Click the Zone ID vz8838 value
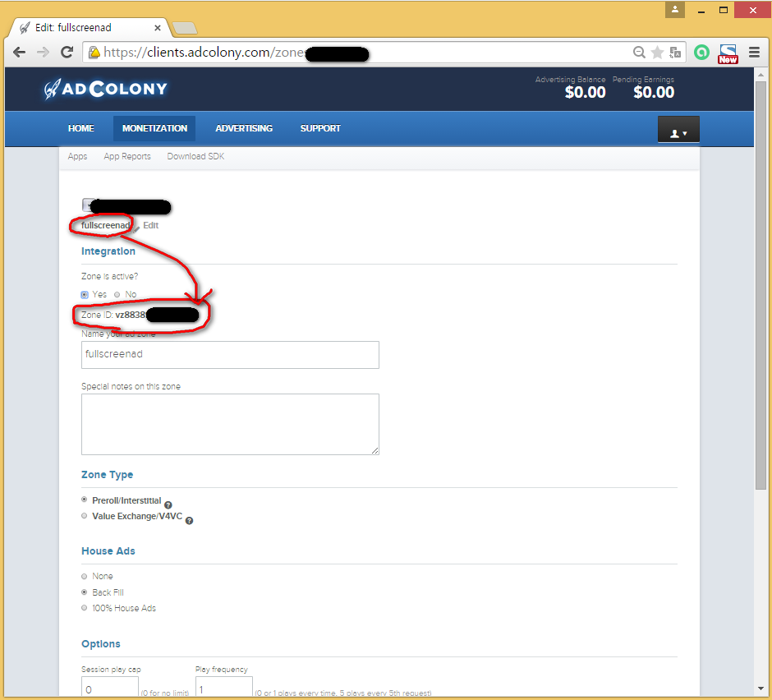The width and height of the screenshot is (772, 700). [131, 315]
